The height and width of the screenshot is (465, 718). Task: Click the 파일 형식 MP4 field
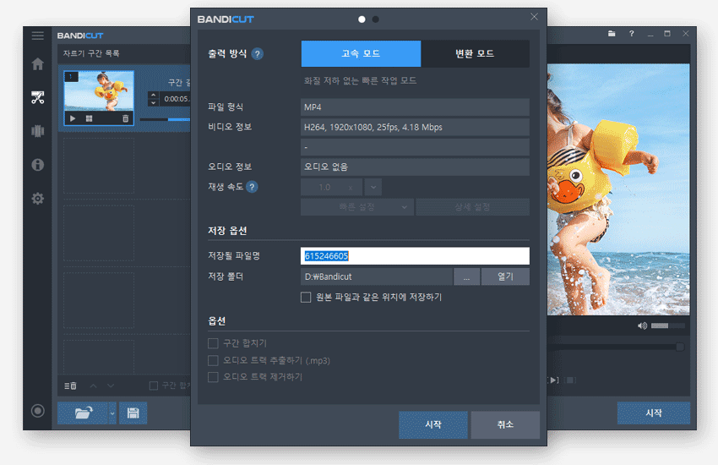point(415,107)
